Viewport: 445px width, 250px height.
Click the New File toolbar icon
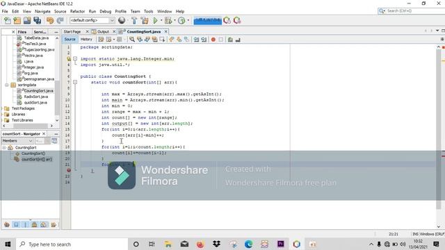(x=8, y=20)
